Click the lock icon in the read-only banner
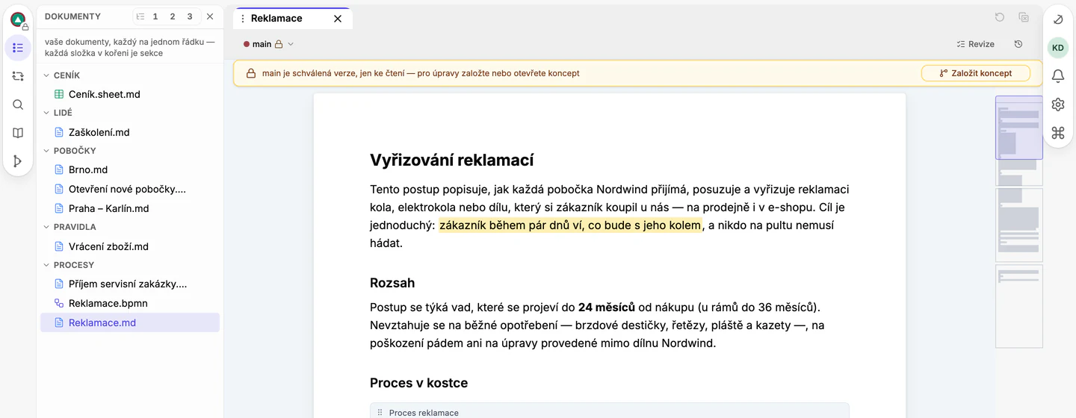The width and height of the screenshot is (1076, 418). pyautogui.click(x=251, y=73)
